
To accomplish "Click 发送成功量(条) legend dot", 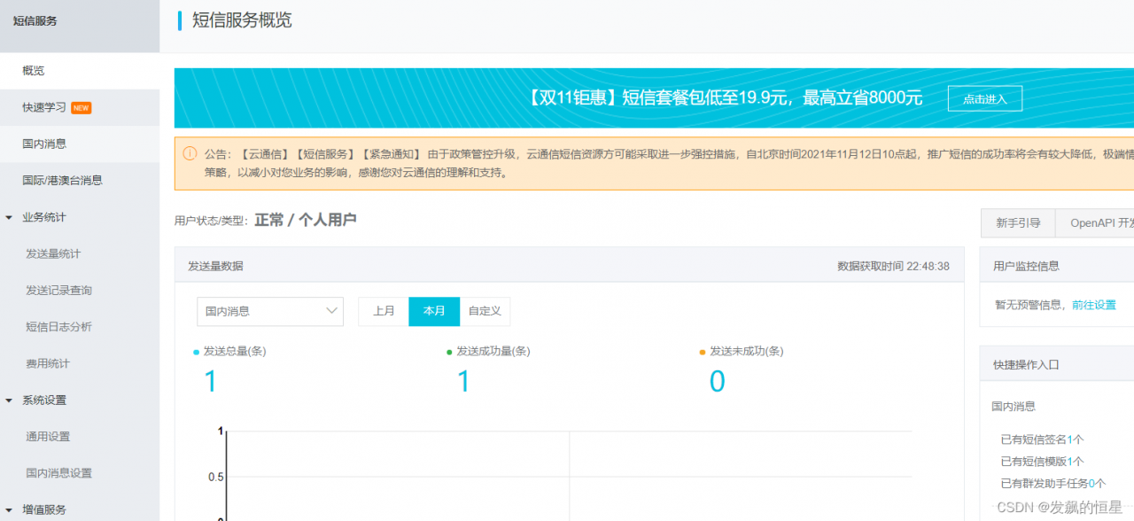I will click(x=449, y=352).
